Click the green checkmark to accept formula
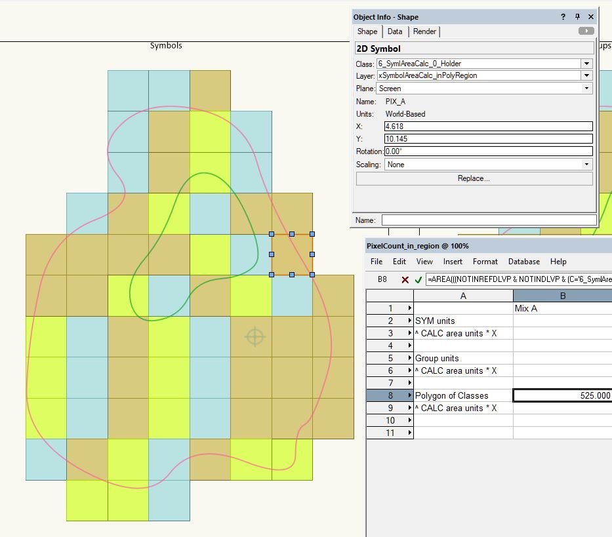The height and width of the screenshot is (537, 612). pos(418,279)
